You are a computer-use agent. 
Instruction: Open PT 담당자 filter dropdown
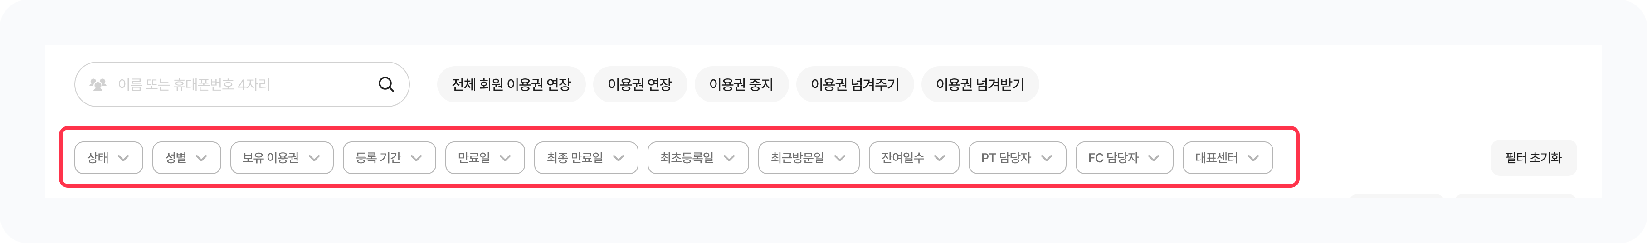[x=1017, y=158]
